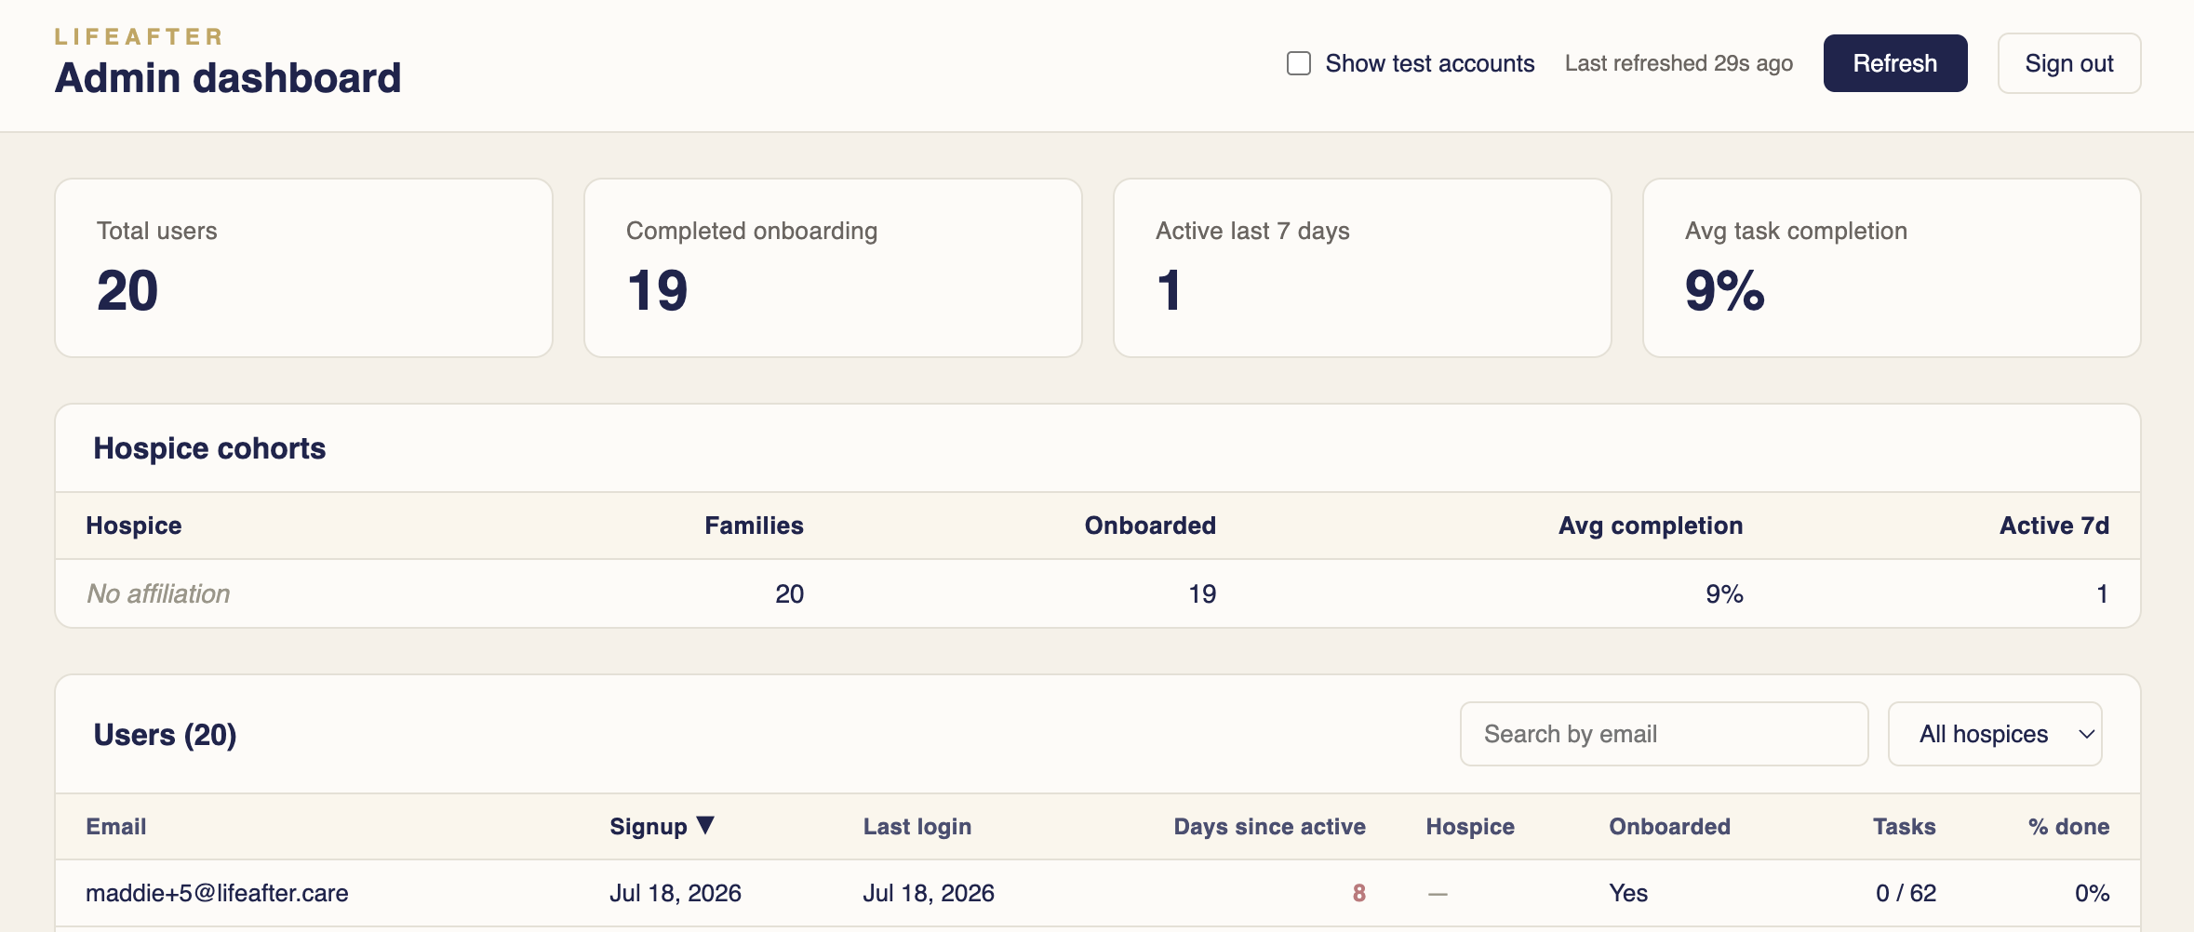Click the Users (20) heading

pyautogui.click(x=165, y=735)
